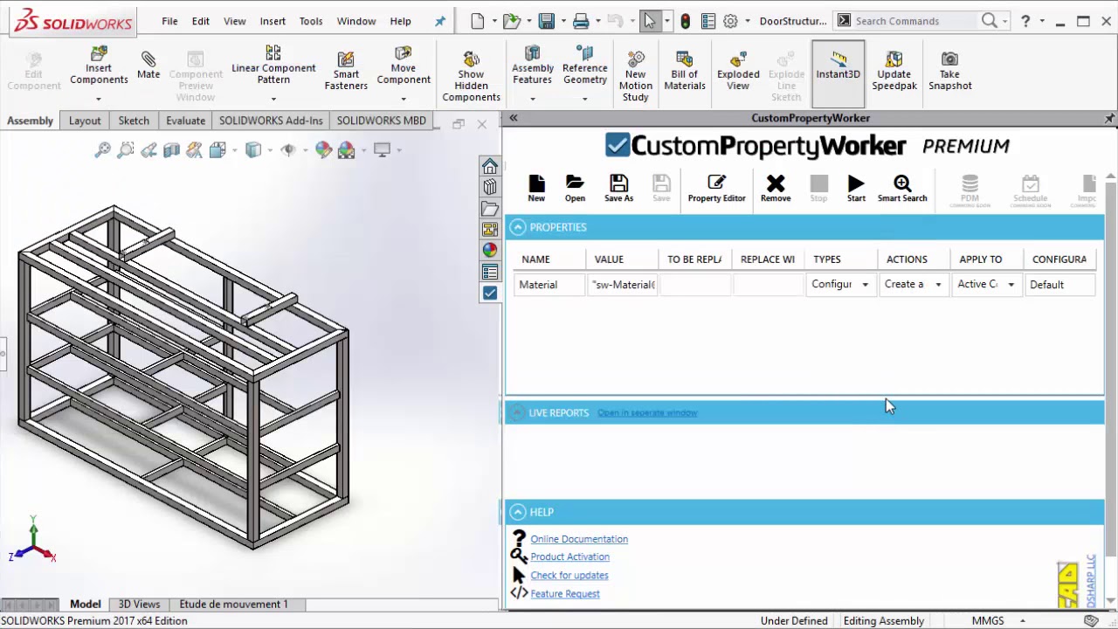Click Update Speedpak
Screen dimensions: 1118x629
pyautogui.click(x=894, y=70)
